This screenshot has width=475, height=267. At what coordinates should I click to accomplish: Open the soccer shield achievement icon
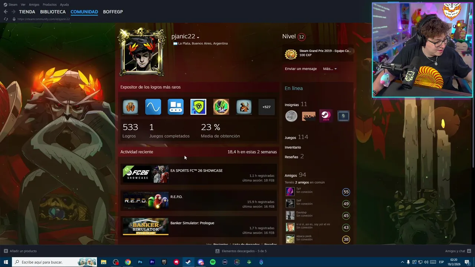coord(198,107)
